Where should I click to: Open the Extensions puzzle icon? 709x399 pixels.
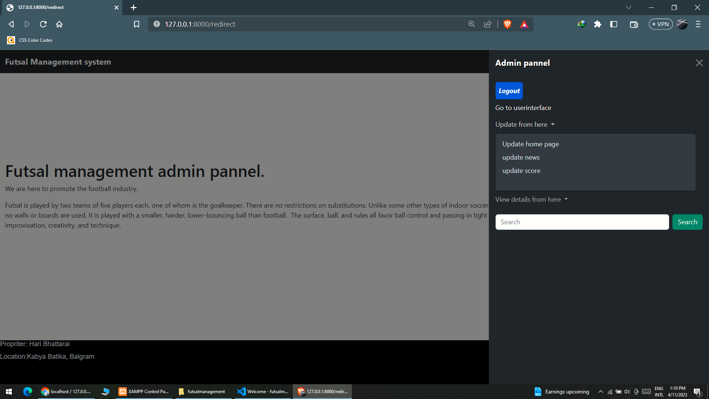598,24
